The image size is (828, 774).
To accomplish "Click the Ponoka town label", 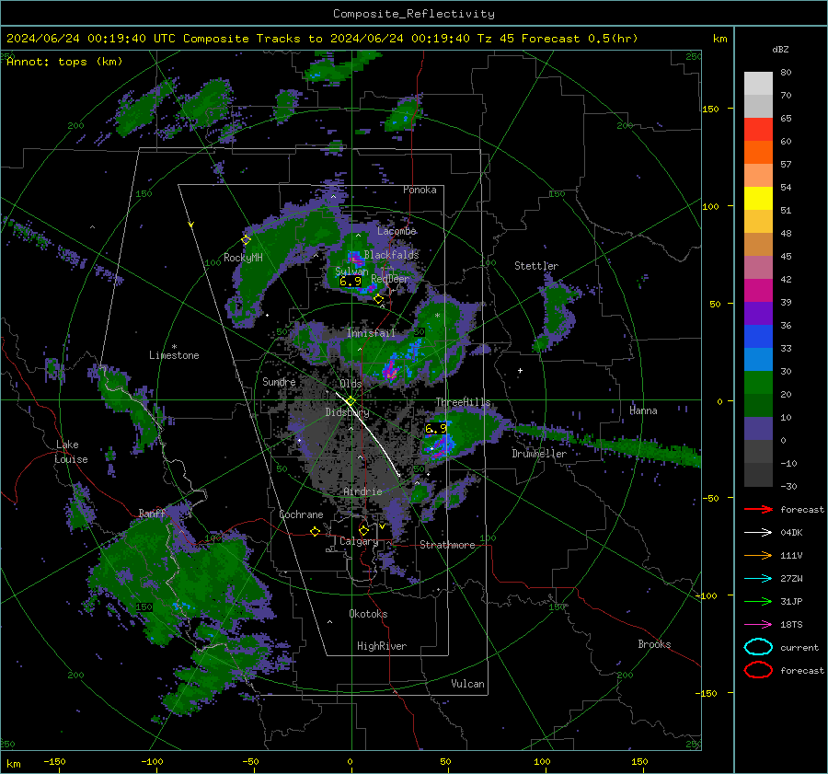I will (x=420, y=190).
